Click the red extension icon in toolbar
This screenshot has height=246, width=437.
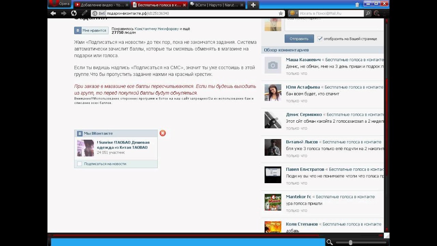point(377,13)
